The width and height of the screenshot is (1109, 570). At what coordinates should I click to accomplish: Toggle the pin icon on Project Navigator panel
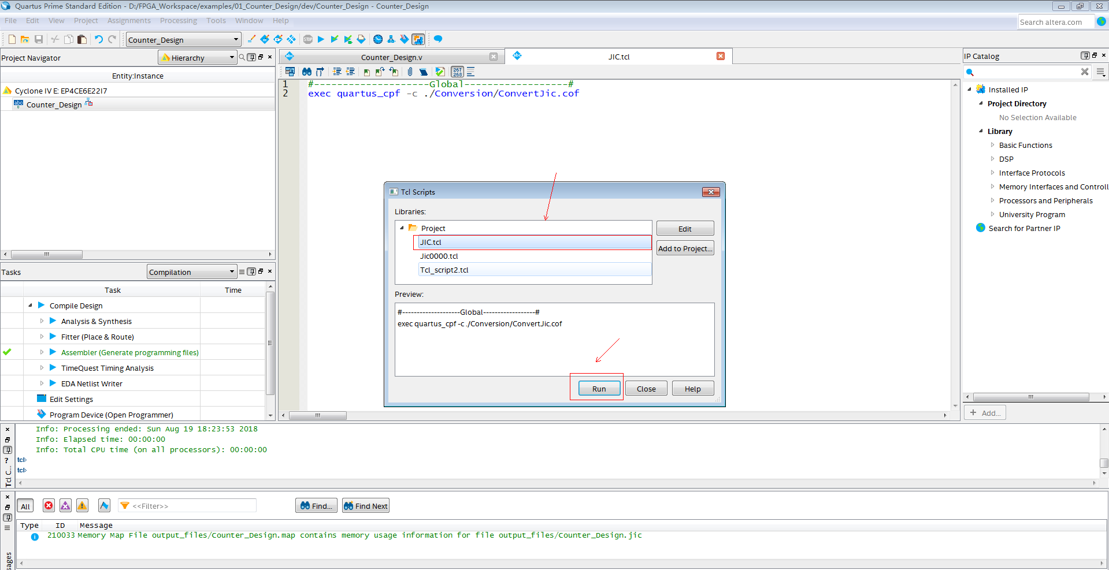pos(251,57)
